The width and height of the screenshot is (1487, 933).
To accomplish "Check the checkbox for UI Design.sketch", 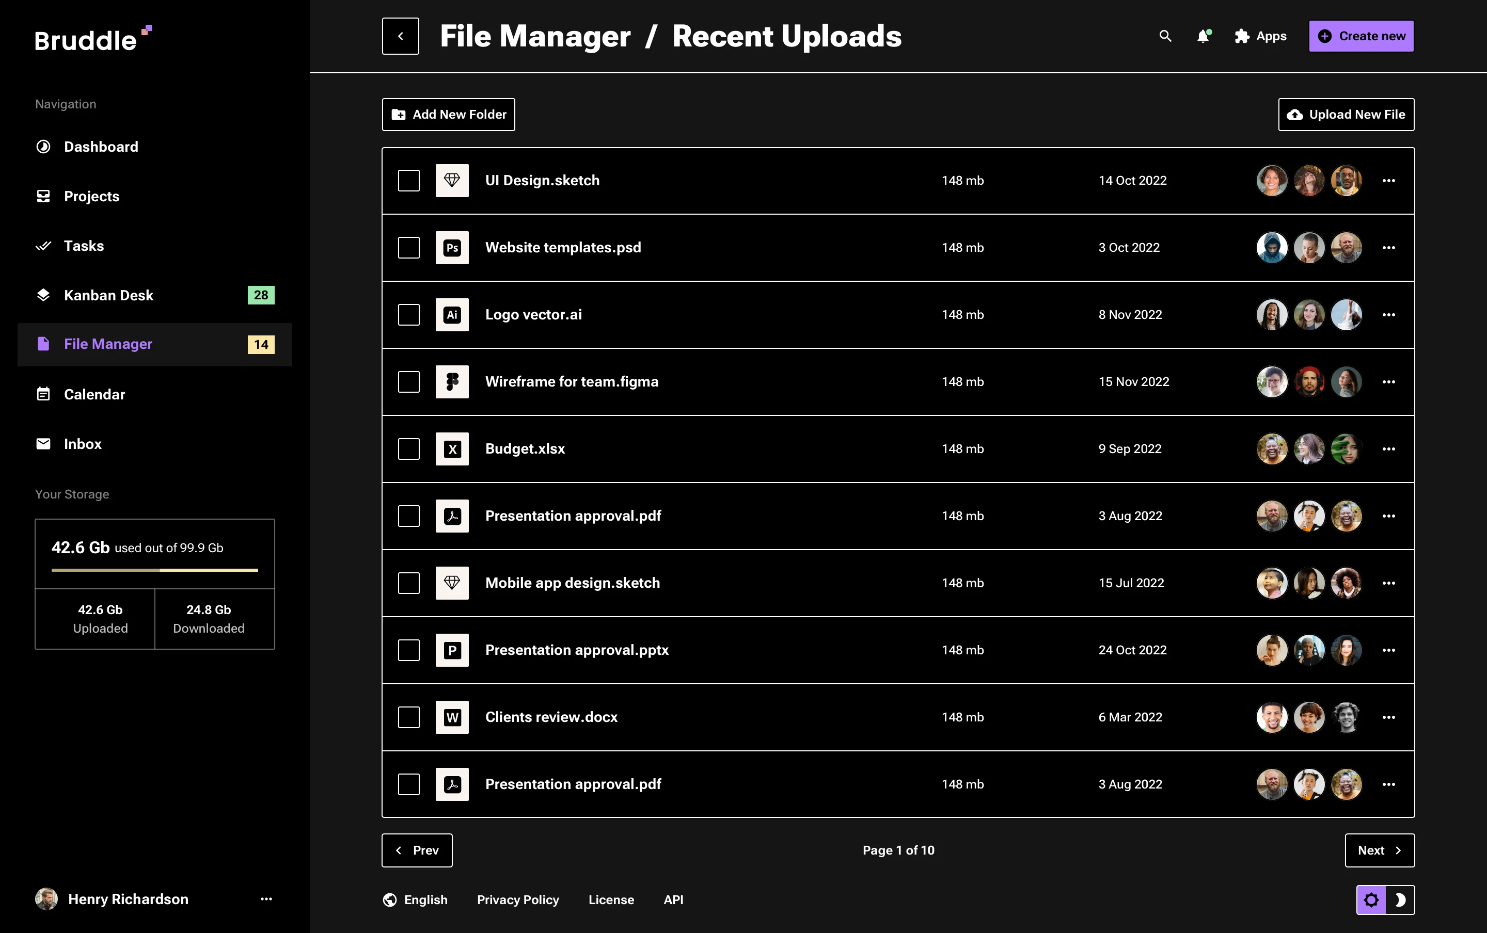I will pyautogui.click(x=408, y=180).
